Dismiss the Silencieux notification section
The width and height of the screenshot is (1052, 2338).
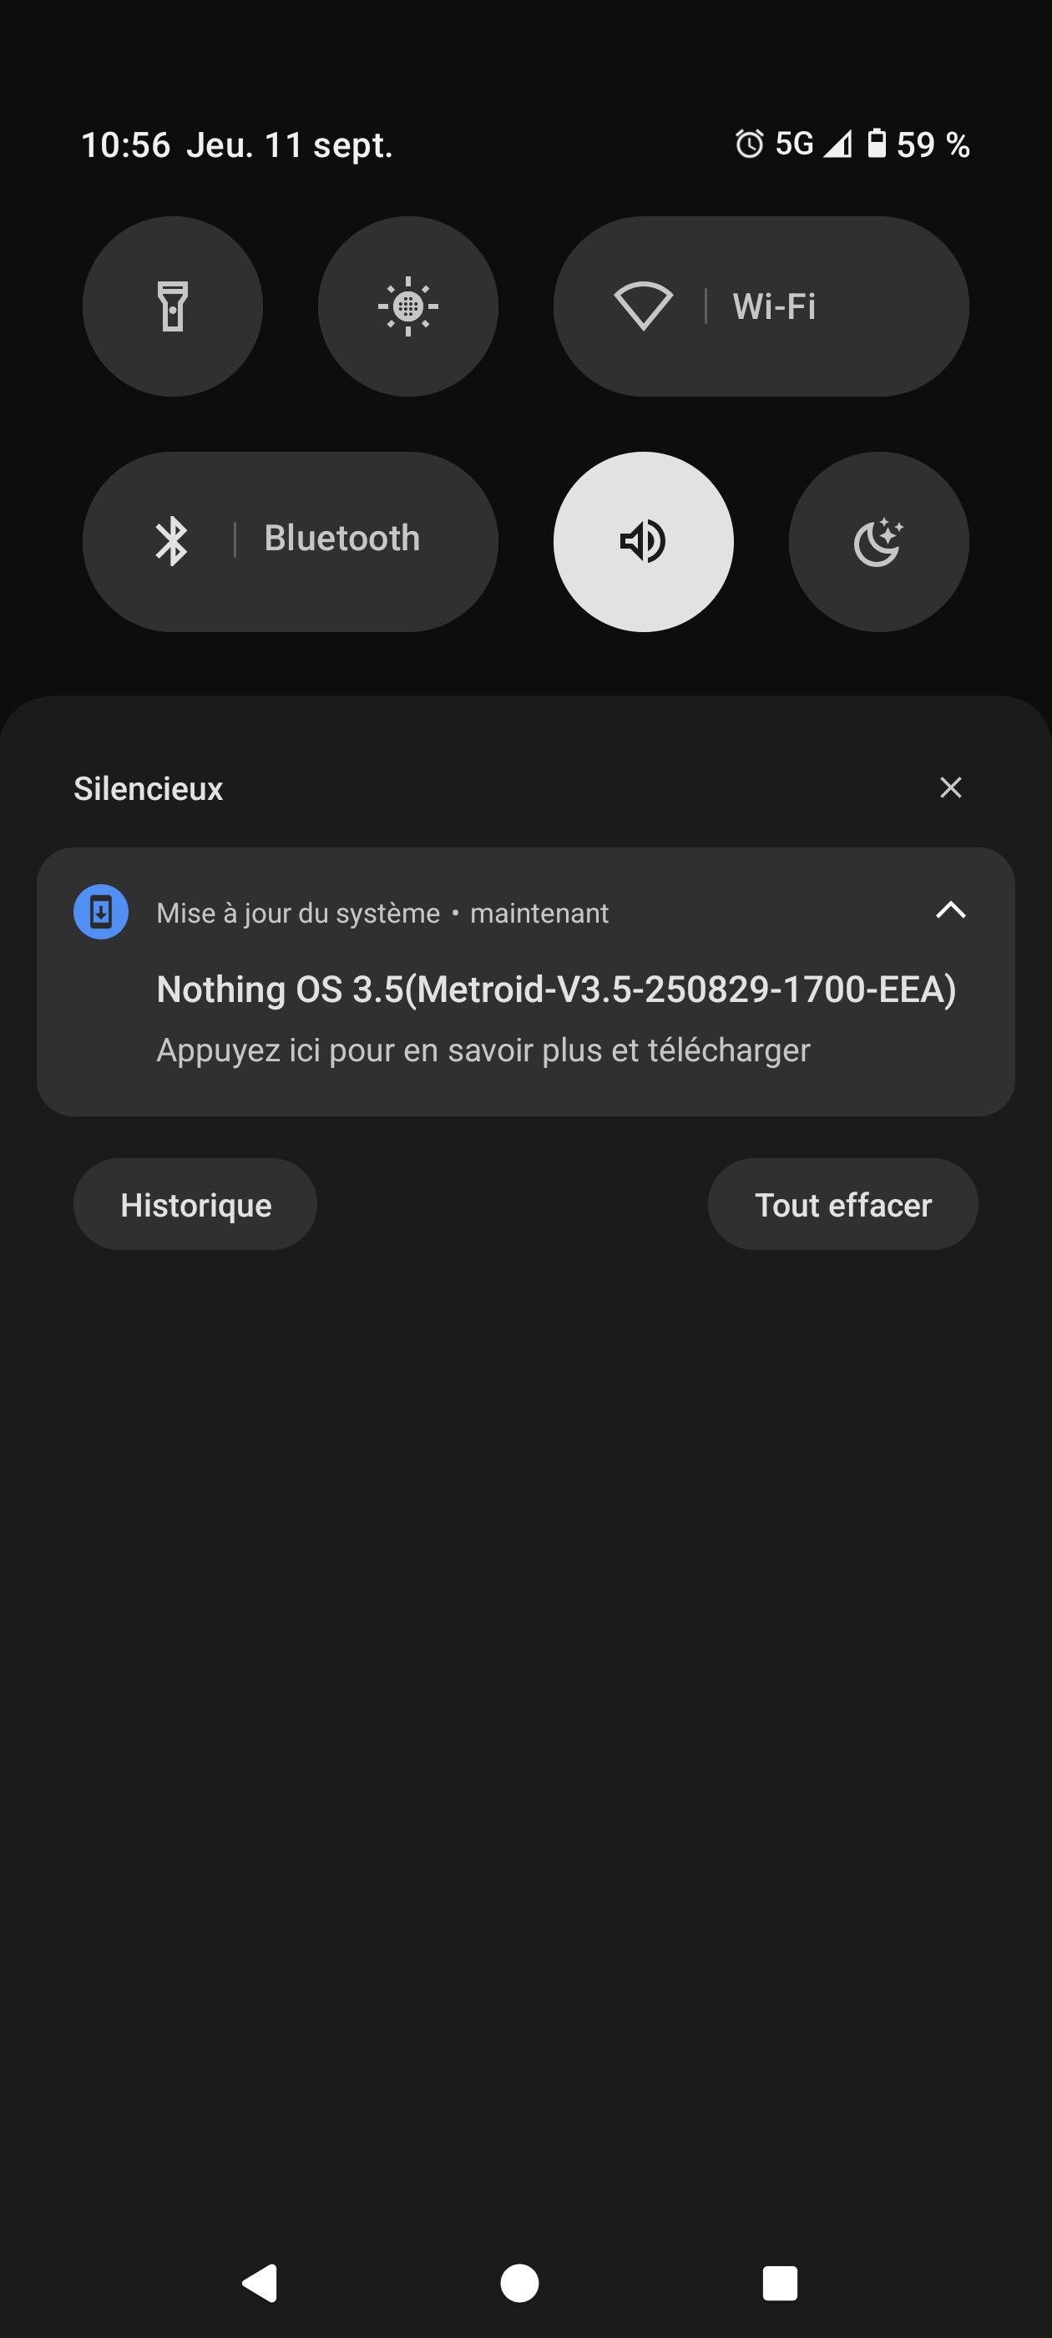950,787
